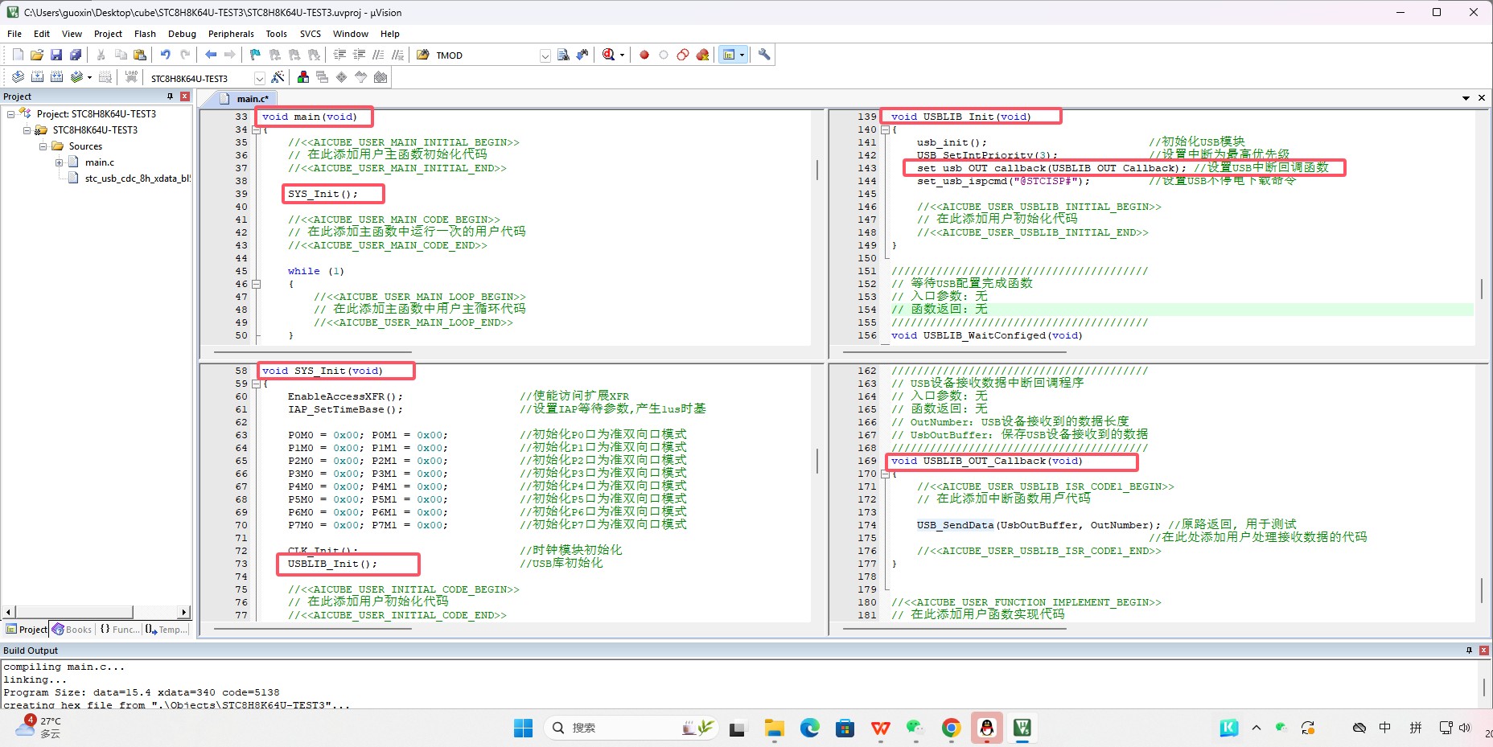Comment out the selected lines

click(378, 55)
